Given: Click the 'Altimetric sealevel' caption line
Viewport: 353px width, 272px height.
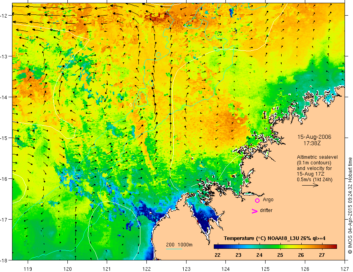Looking at the screenshot, I should (x=317, y=157).
